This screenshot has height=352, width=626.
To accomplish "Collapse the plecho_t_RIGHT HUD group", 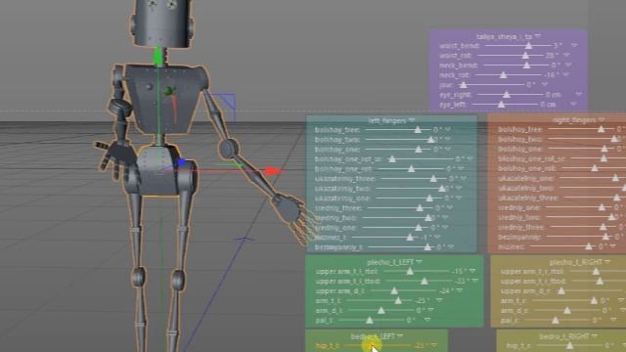I will pyautogui.click(x=607, y=262).
